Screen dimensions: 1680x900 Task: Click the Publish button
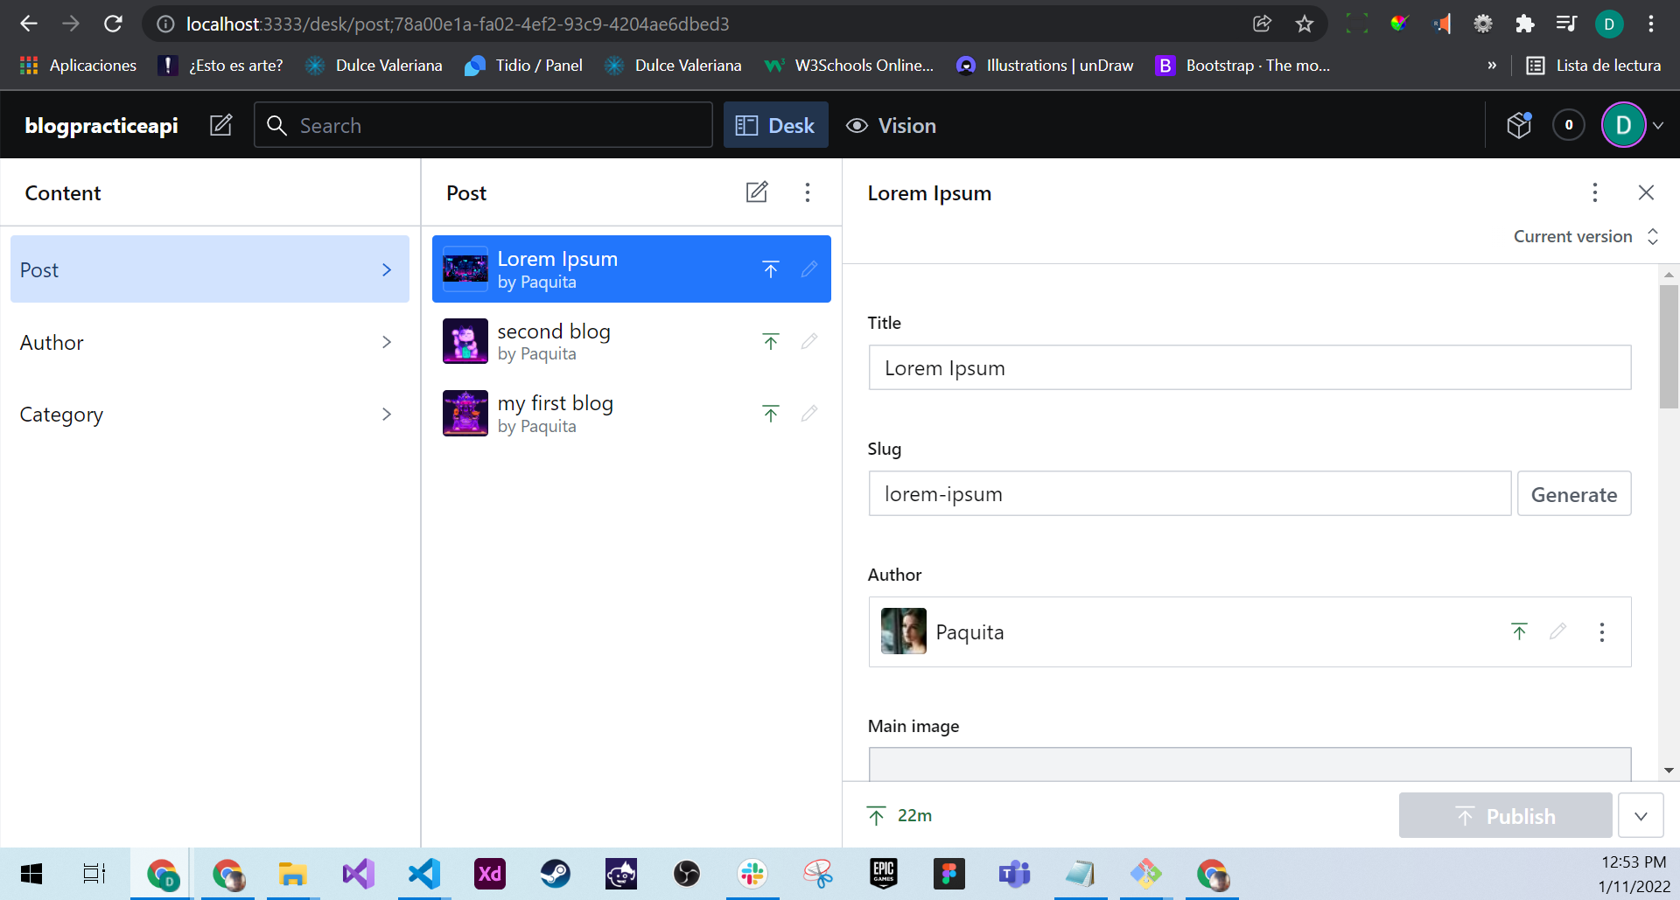1505,816
